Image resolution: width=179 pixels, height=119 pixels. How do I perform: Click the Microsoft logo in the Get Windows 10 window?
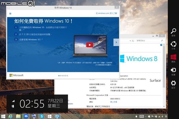(17, 75)
